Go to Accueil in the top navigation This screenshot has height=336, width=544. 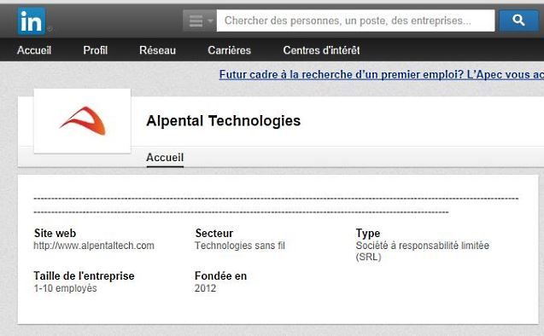pos(34,50)
